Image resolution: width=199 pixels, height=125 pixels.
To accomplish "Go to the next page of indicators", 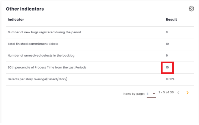I will [x=187, y=93].
